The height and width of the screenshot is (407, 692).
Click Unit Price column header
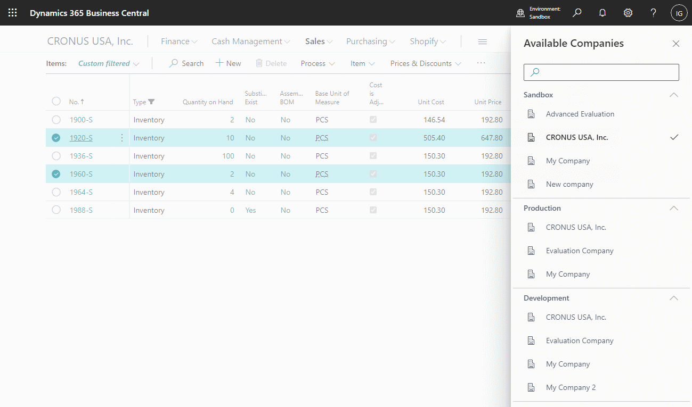[488, 102]
